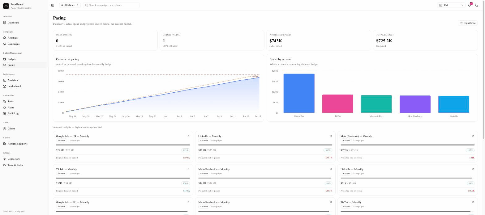Image resolution: width=485 pixels, height=215 pixels.
Task: Open Team & Roles from the sidebar
Action: click(24, 165)
